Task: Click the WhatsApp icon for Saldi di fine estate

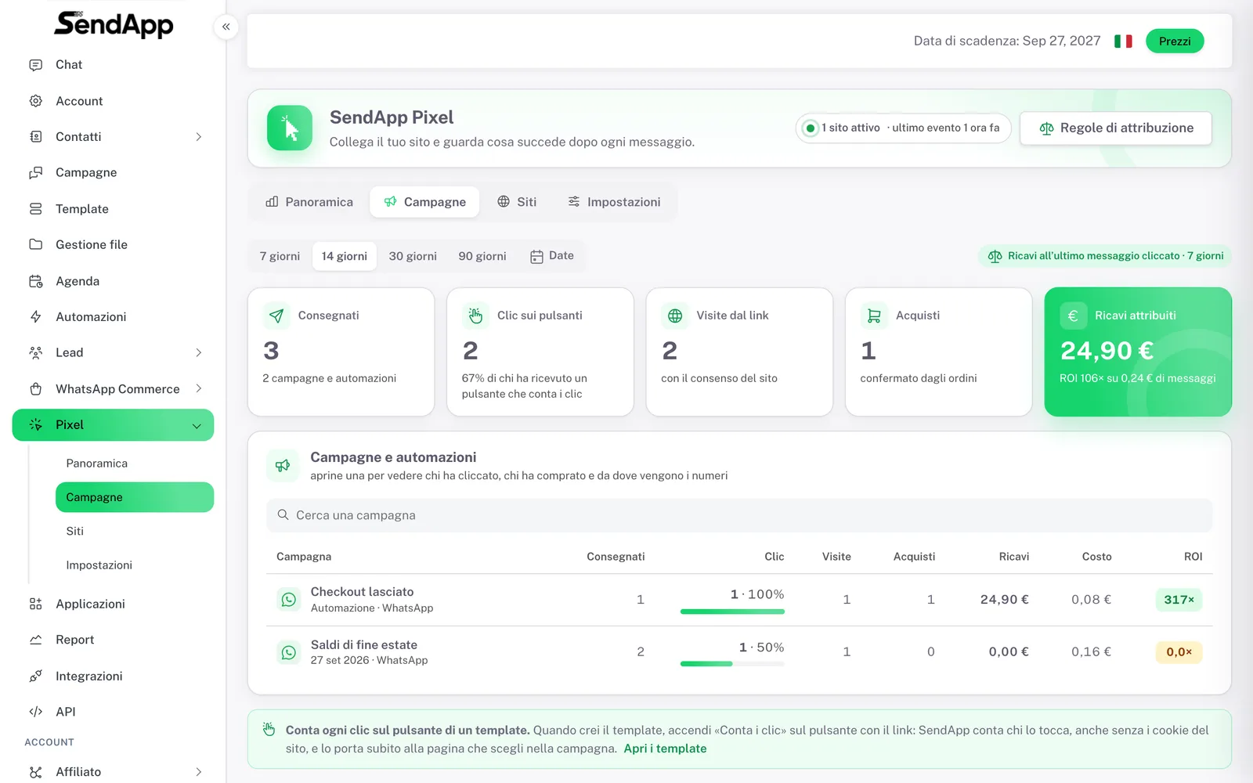Action: tap(289, 652)
